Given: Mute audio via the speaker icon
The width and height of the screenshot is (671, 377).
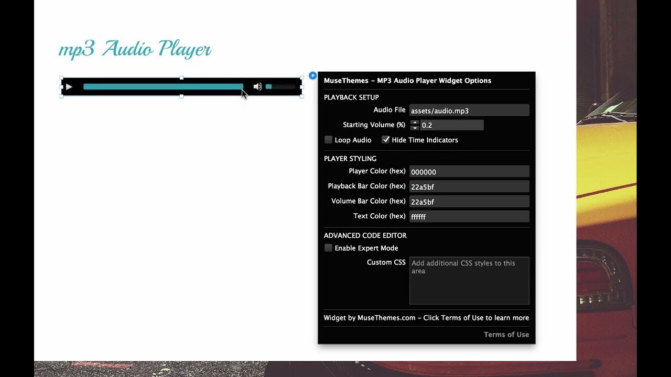Looking at the screenshot, I should coord(257,87).
